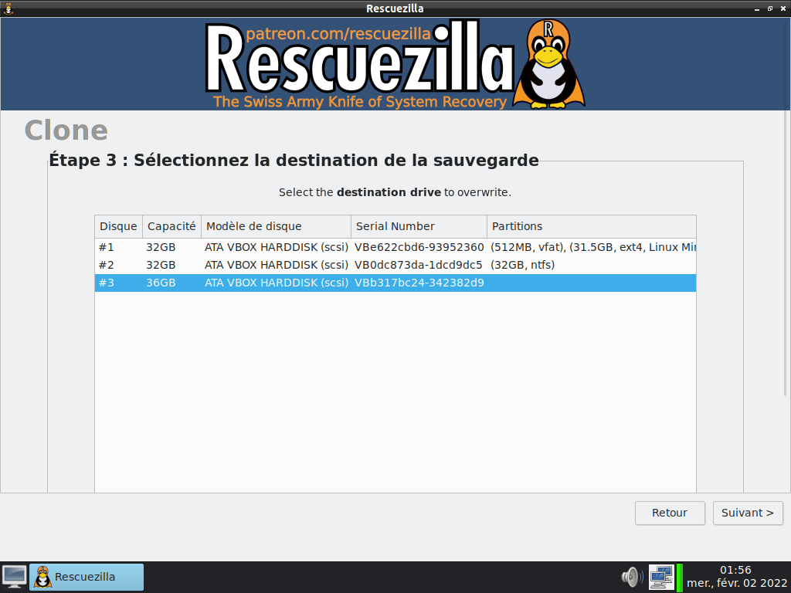
Task: Open the volume control speaker icon
Action: coord(632,577)
